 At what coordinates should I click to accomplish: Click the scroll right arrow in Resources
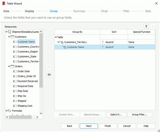click(x=37, y=117)
